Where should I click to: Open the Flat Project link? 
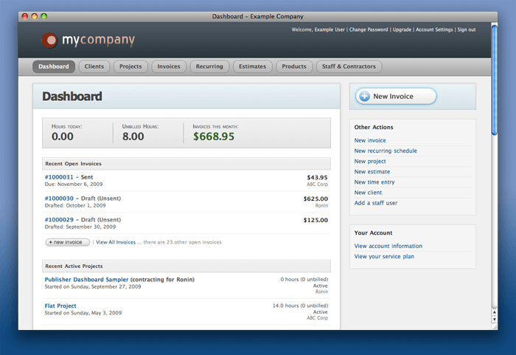click(60, 306)
